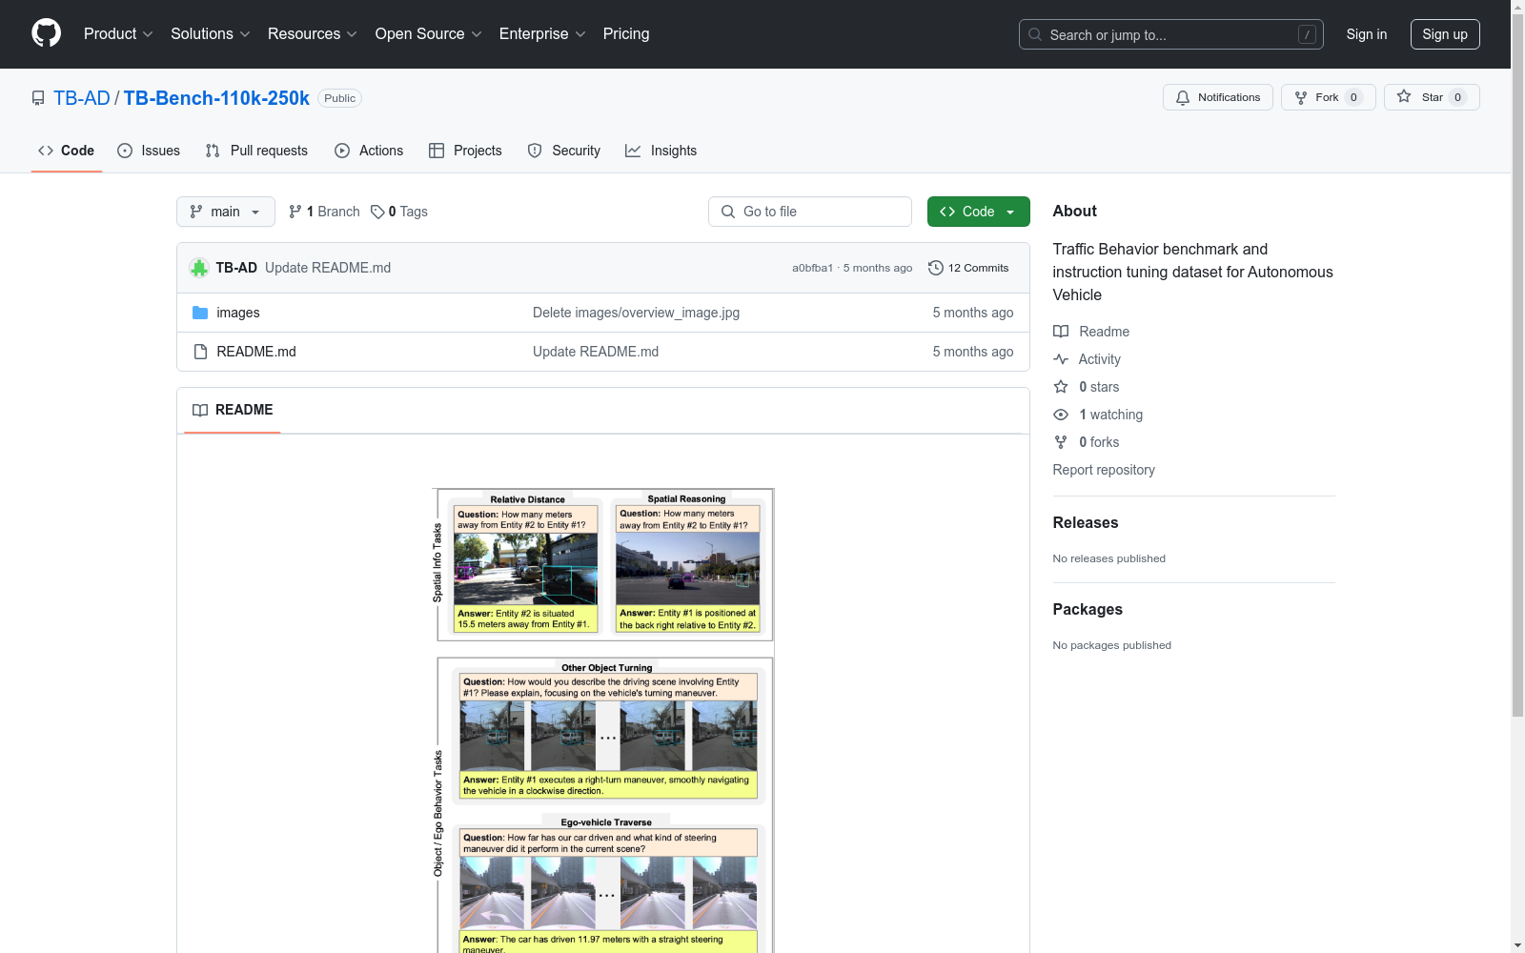1525x953 pixels.
Task: Open the Update README.md commit in the README.md row
Action: point(596,352)
